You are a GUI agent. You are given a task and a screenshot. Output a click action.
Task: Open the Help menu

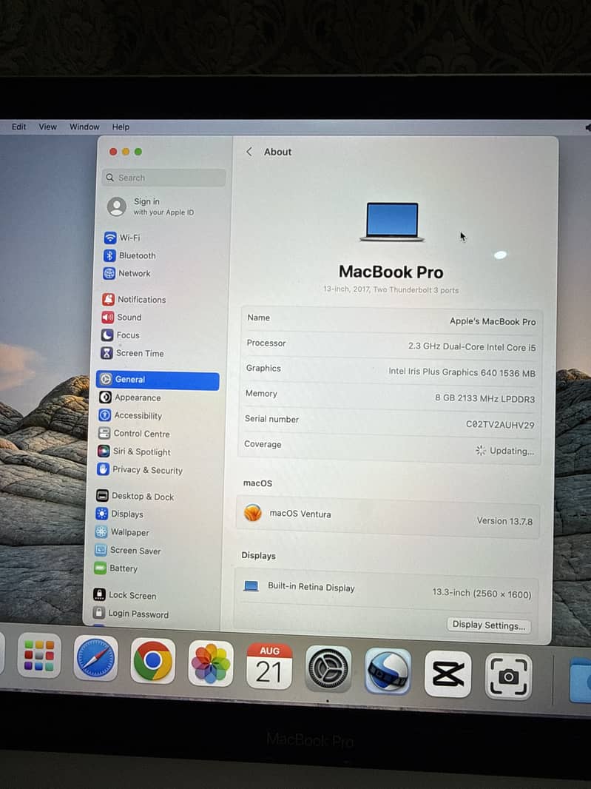point(121,127)
